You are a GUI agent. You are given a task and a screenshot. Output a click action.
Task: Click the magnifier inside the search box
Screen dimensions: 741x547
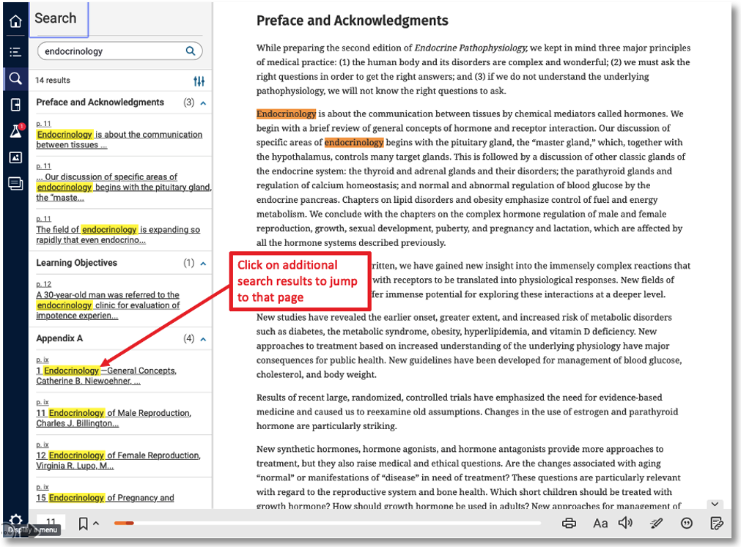(191, 51)
